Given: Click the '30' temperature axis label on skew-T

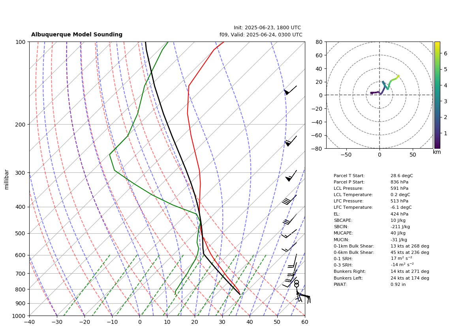Looking at the screenshot, I should 222,322.
